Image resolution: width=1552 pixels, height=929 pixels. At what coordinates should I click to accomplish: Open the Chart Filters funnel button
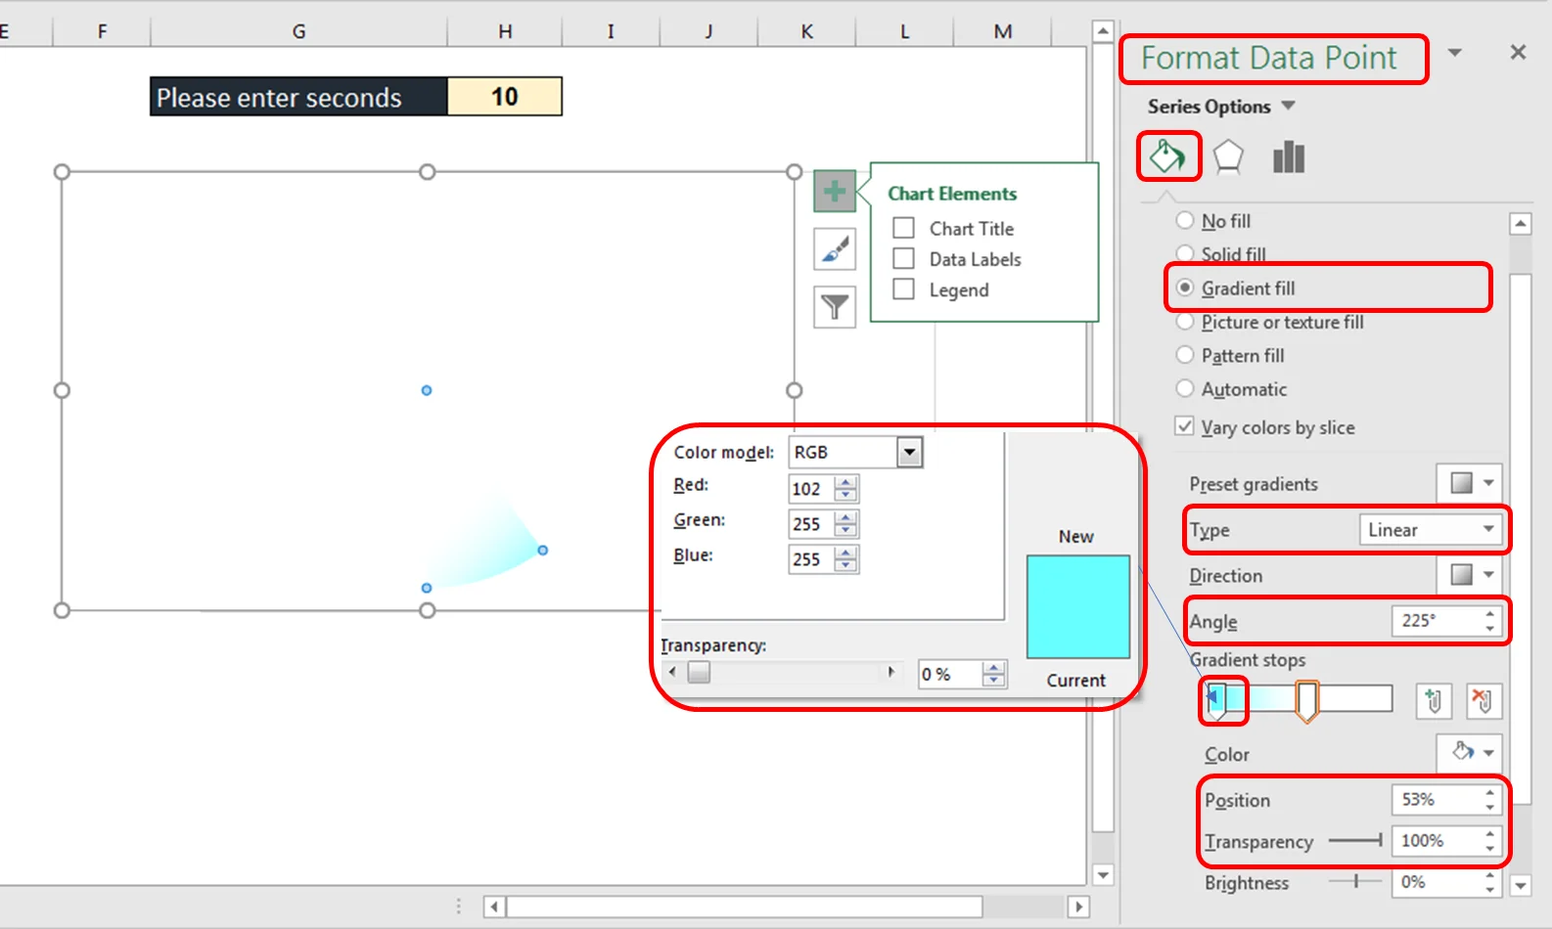pos(834,308)
